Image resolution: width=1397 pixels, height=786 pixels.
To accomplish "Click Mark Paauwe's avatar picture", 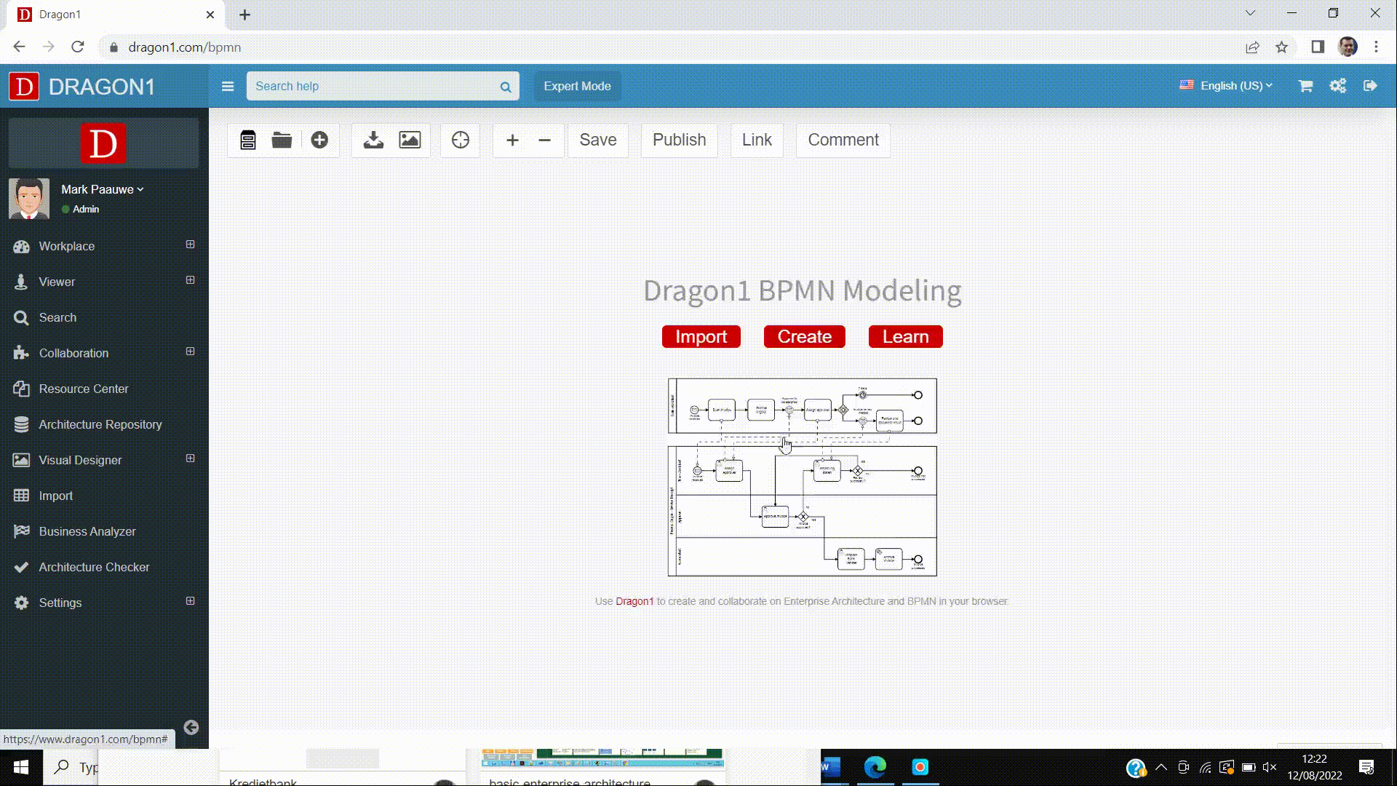I will 29,199.
